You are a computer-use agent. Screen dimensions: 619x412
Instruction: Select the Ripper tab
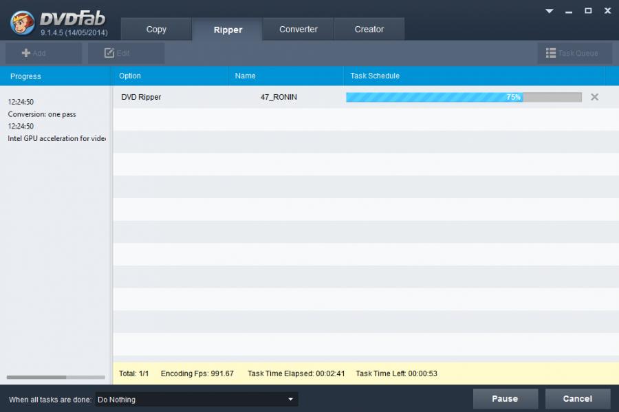(x=228, y=30)
